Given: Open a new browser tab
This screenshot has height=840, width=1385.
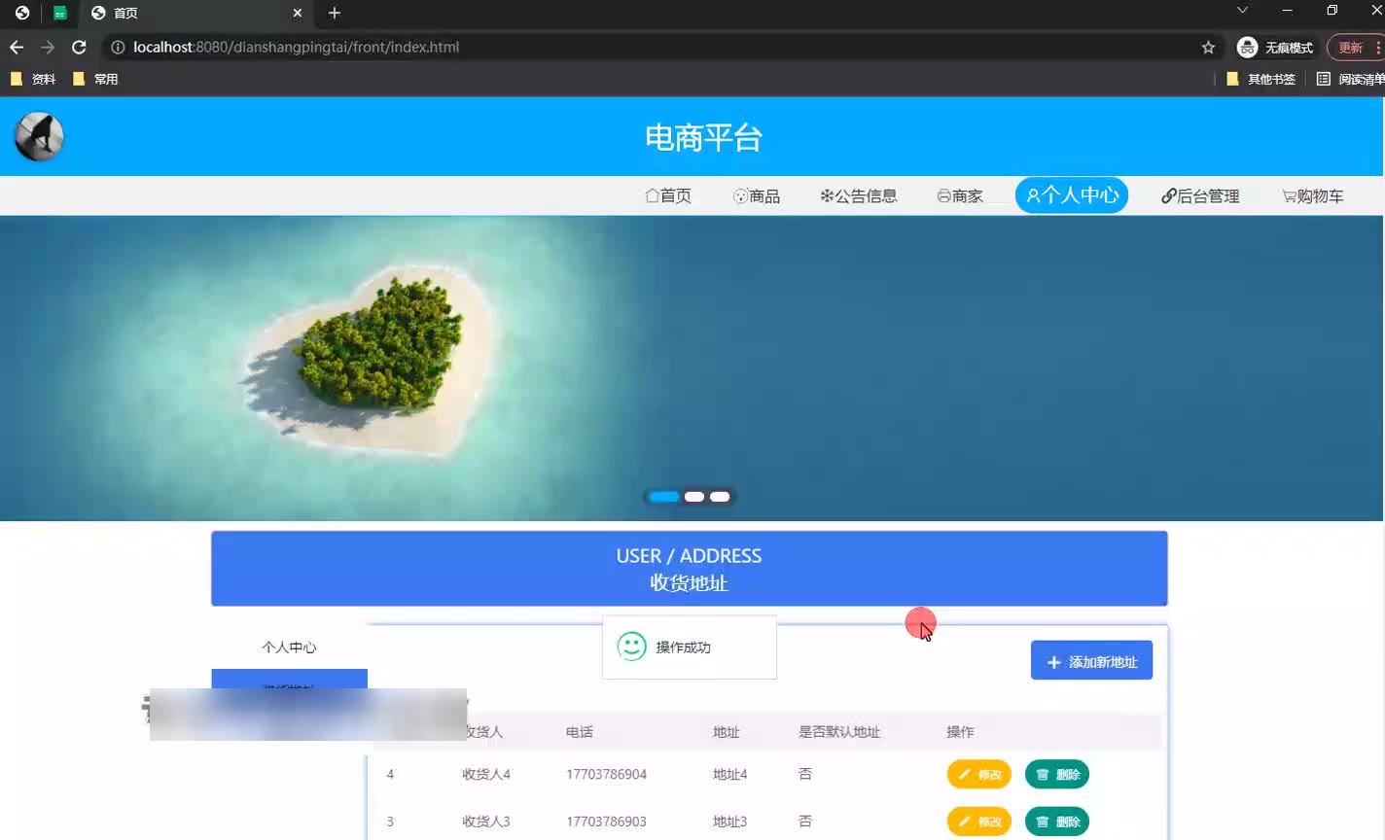Looking at the screenshot, I should click(335, 13).
